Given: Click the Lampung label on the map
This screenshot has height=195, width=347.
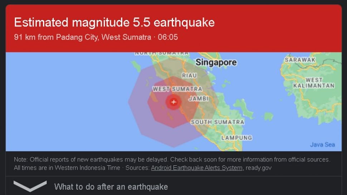Looking at the screenshot, I should pos(236,138).
